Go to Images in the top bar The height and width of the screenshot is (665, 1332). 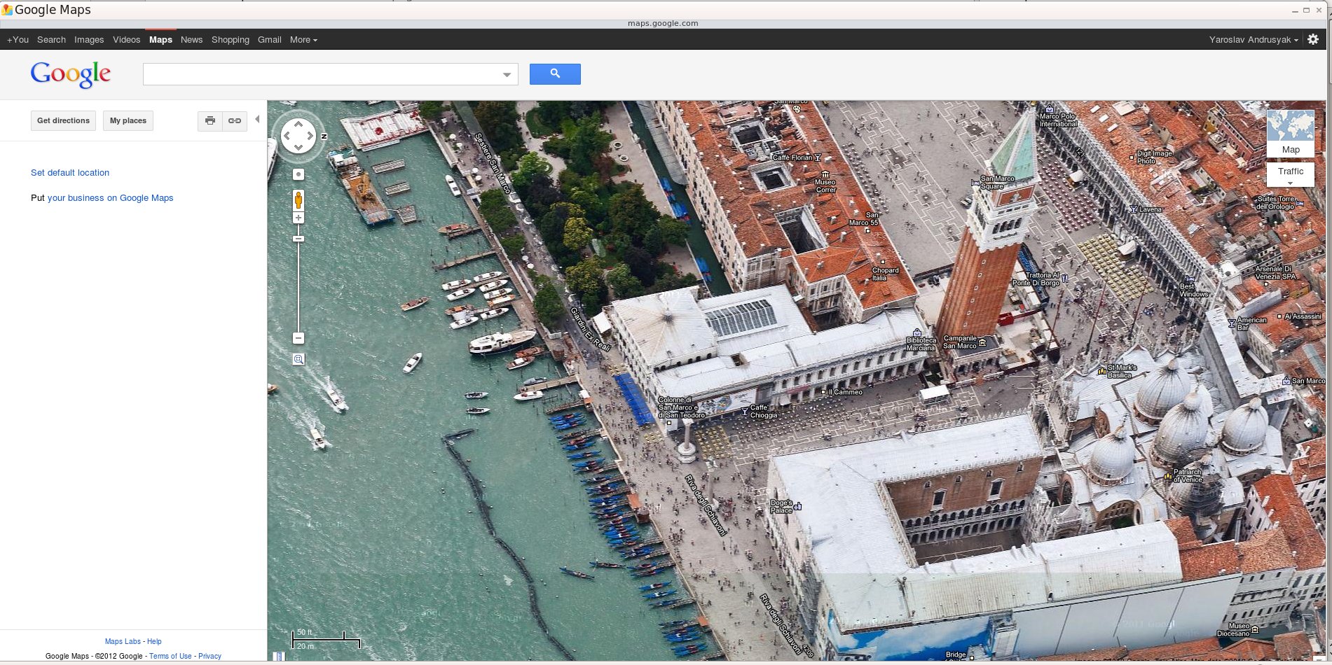(89, 40)
